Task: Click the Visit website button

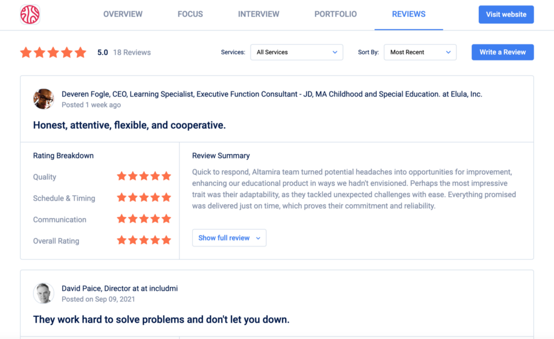Action: pos(506,14)
